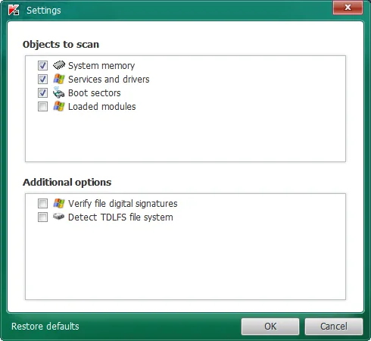Confirm settings with the OK button
This screenshot has height=341, width=371.
point(270,327)
